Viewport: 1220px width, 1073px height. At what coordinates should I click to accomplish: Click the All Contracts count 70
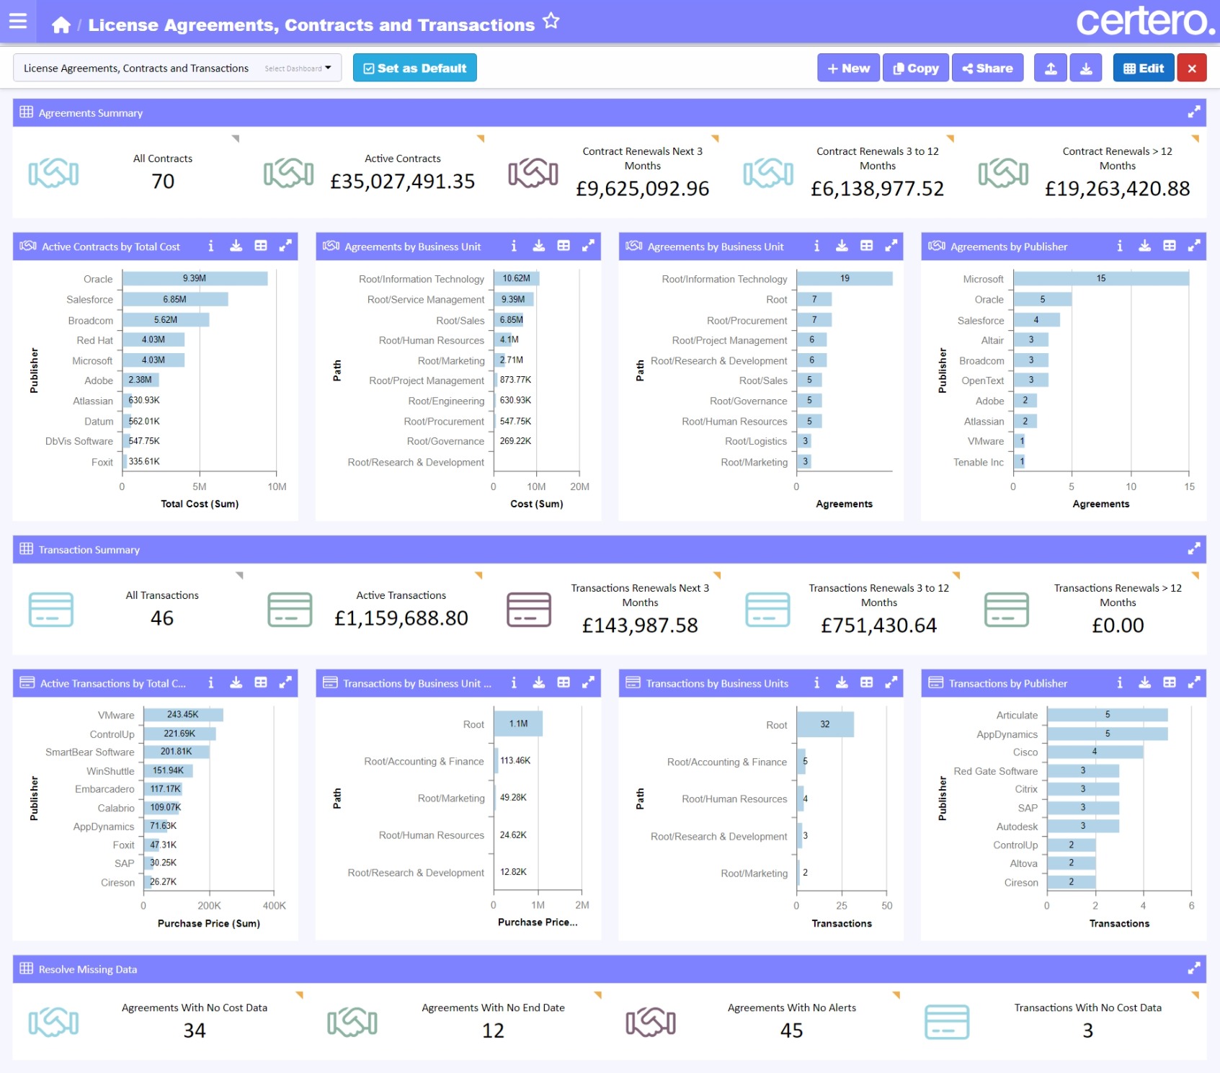[x=164, y=182]
